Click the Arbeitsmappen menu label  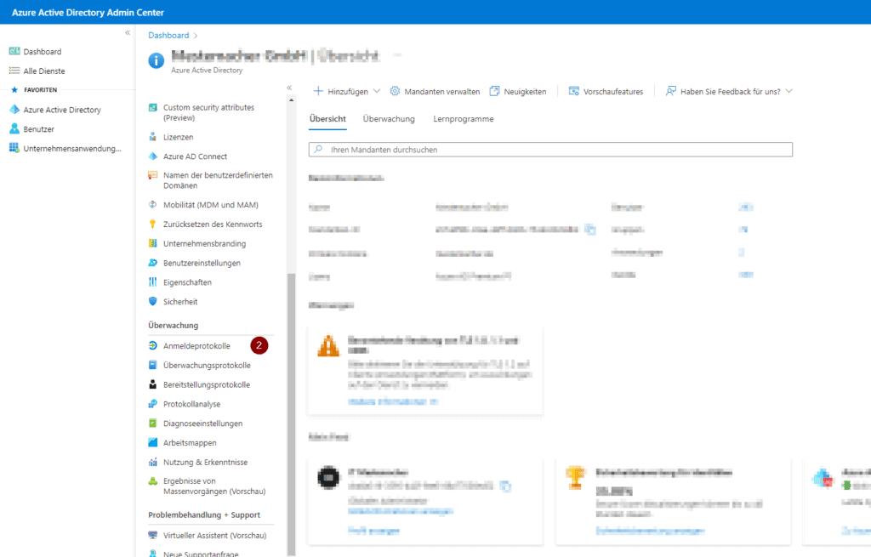[190, 443]
